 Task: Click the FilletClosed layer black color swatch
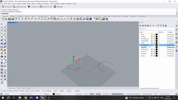(x=157, y=49)
